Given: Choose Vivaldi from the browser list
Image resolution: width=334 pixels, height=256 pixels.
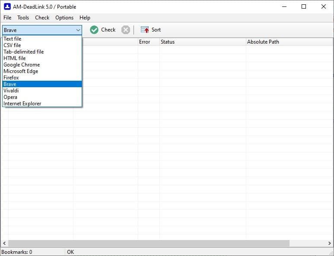Looking at the screenshot, I should (x=42, y=91).
